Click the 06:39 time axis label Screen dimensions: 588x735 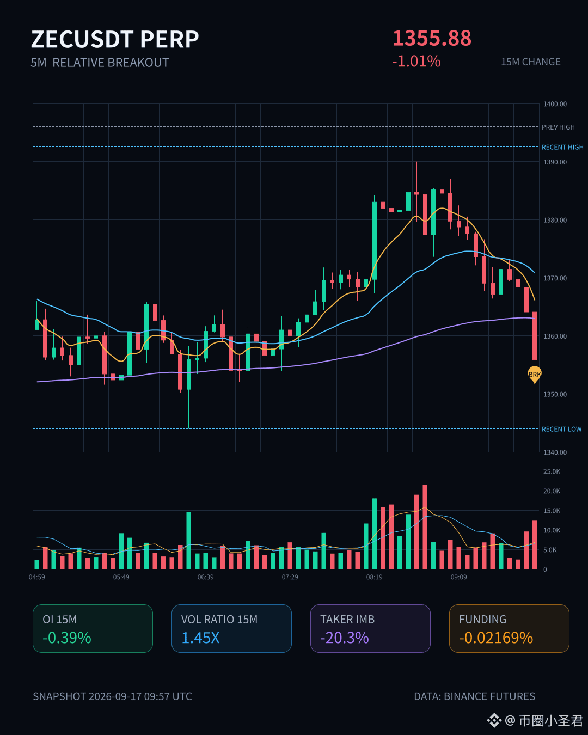(205, 577)
